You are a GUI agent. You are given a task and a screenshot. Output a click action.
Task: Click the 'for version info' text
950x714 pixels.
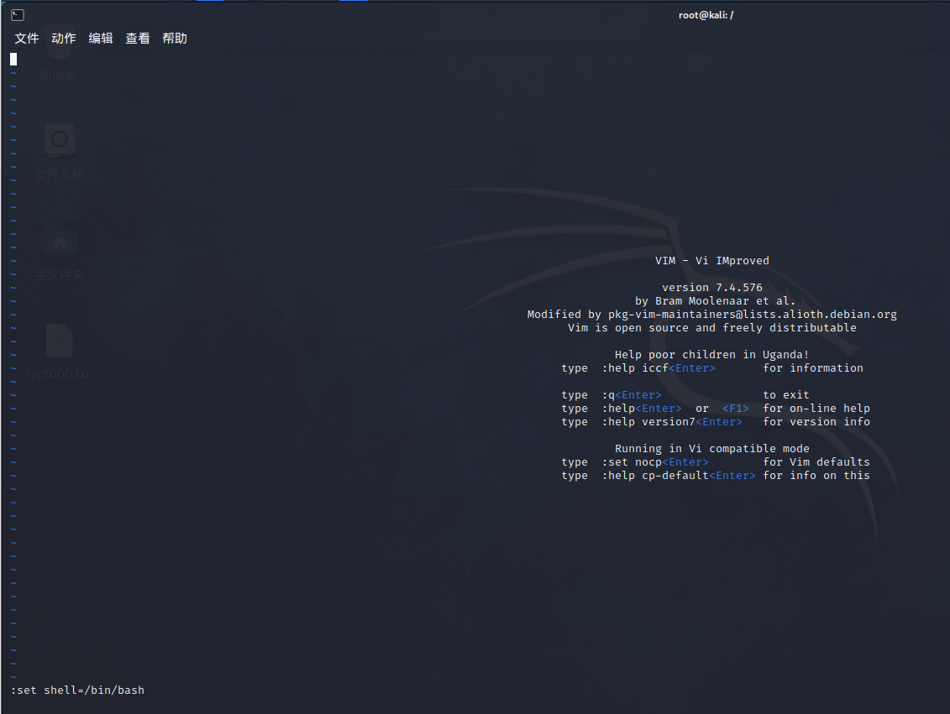point(816,422)
